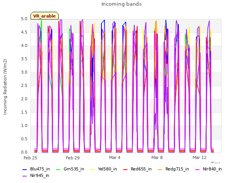The height and width of the screenshot is (183, 244).
Task: Click the 0.5 y-axis tick label
Action: (x=24, y=139)
